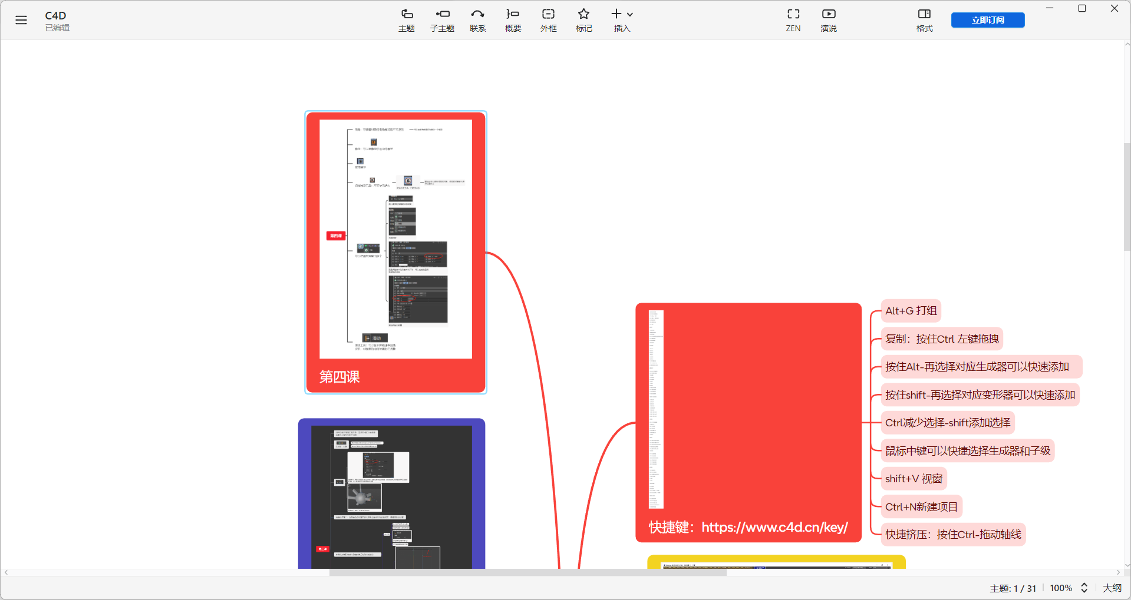
Task: Add a new topic with 主题 icon
Action: [407, 20]
